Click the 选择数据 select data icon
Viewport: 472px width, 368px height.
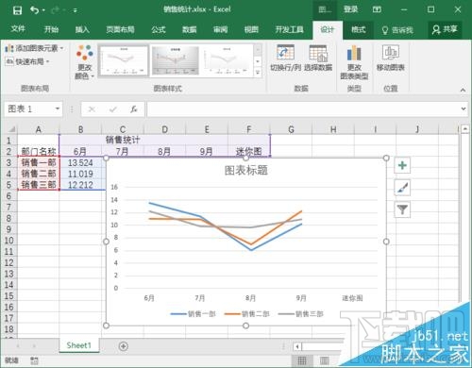click(318, 58)
